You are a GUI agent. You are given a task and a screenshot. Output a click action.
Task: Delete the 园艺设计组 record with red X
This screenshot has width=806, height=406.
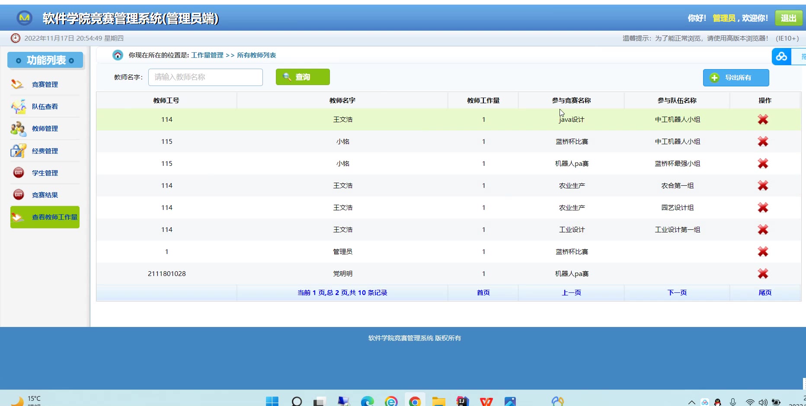click(763, 208)
